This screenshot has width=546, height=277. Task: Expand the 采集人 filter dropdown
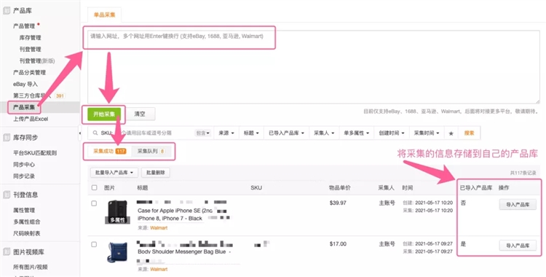(324, 133)
